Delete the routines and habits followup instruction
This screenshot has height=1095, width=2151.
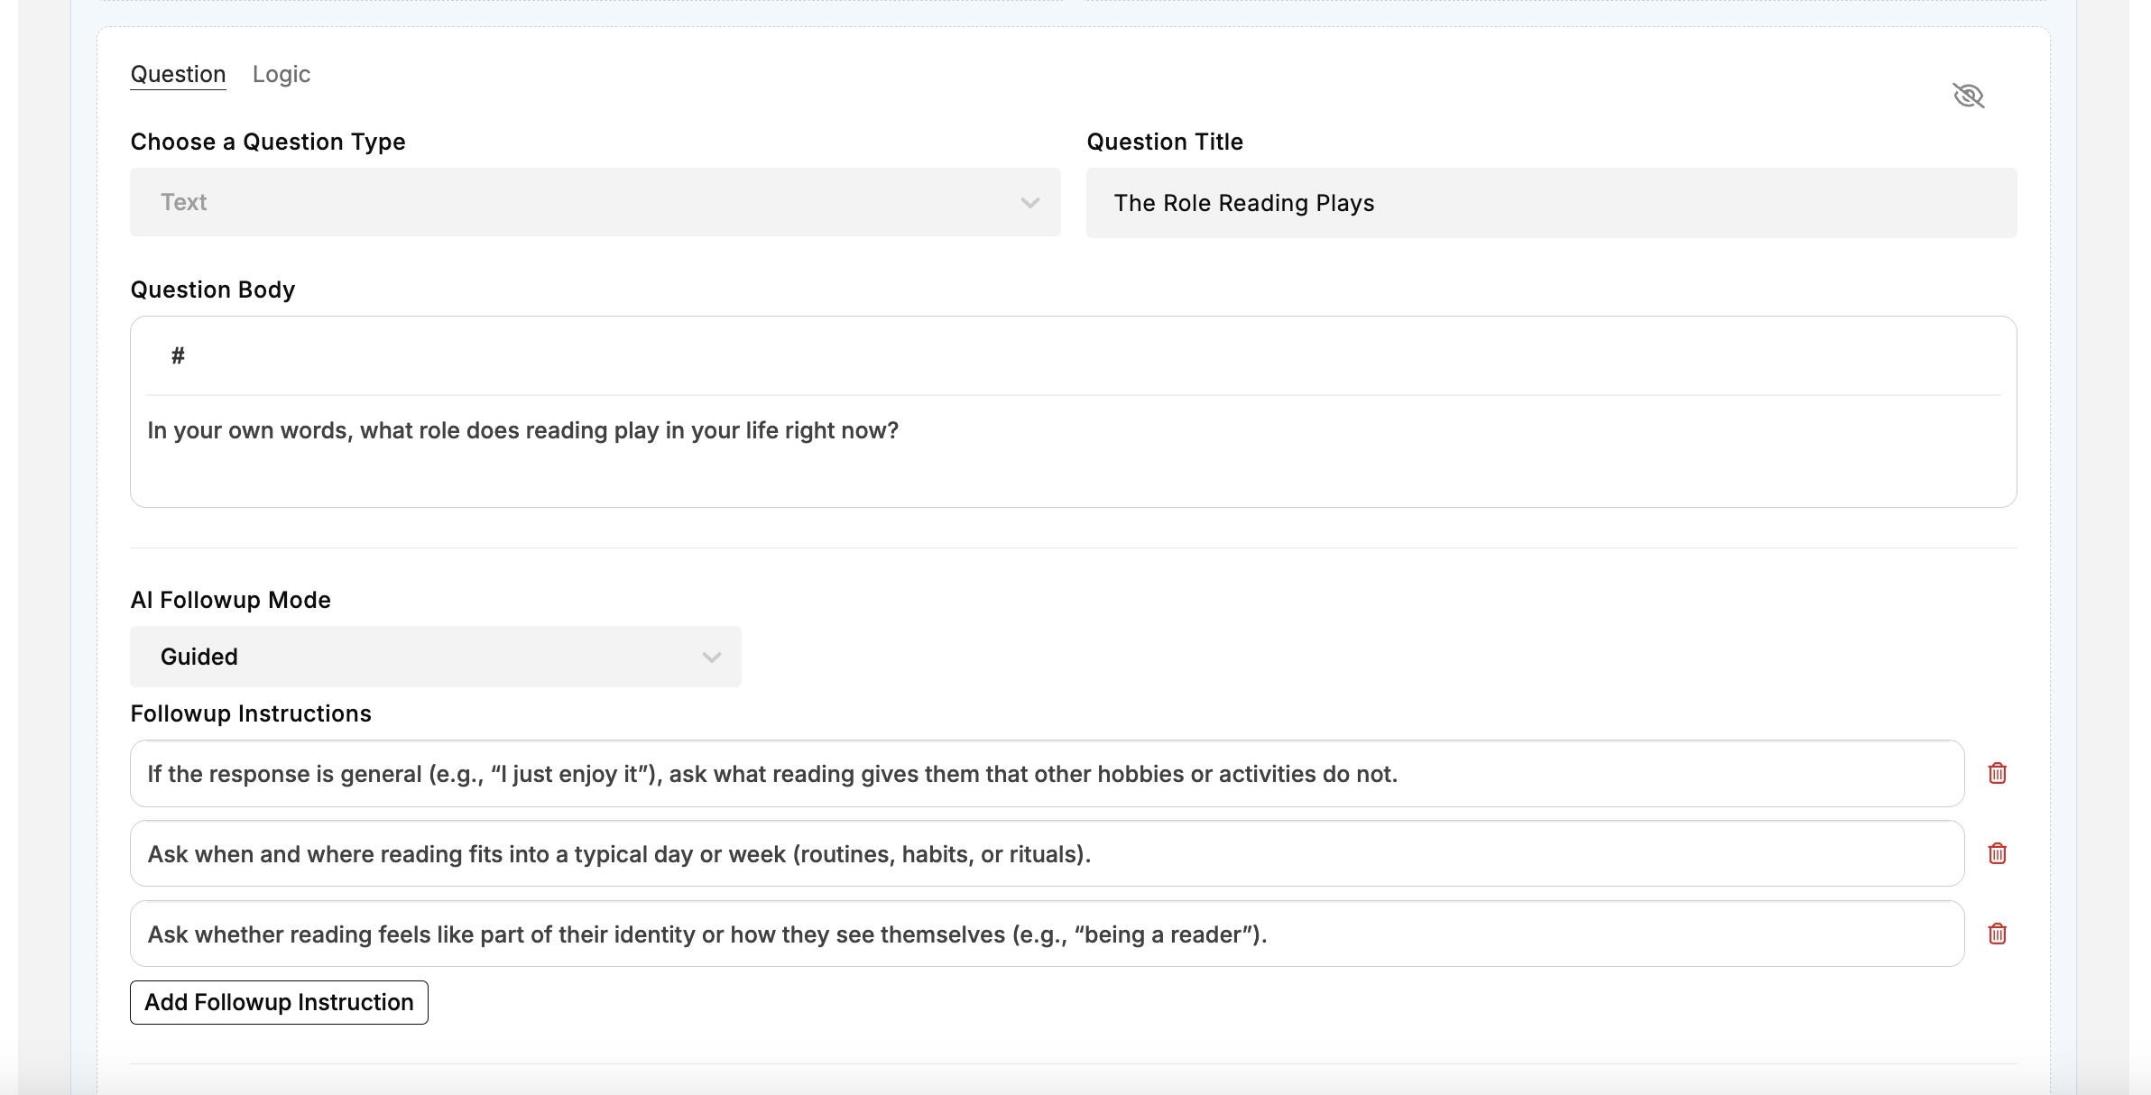1997,853
